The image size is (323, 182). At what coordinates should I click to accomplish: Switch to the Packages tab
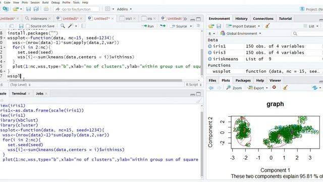click(x=243, y=80)
